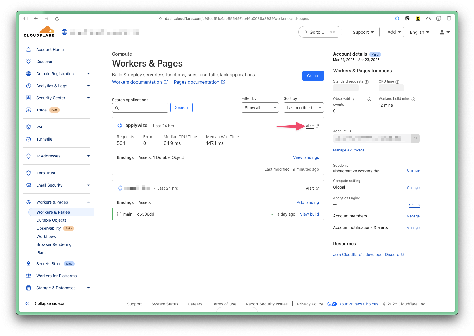Click Workers build mins info icon
Screen dimensions: 474x336
(413, 99)
